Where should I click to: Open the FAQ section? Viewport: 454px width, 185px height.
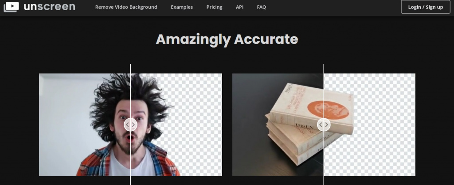click(262, 7)
